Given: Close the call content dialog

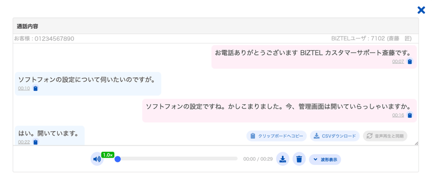Looking at the screenshot, I should 421,10.
